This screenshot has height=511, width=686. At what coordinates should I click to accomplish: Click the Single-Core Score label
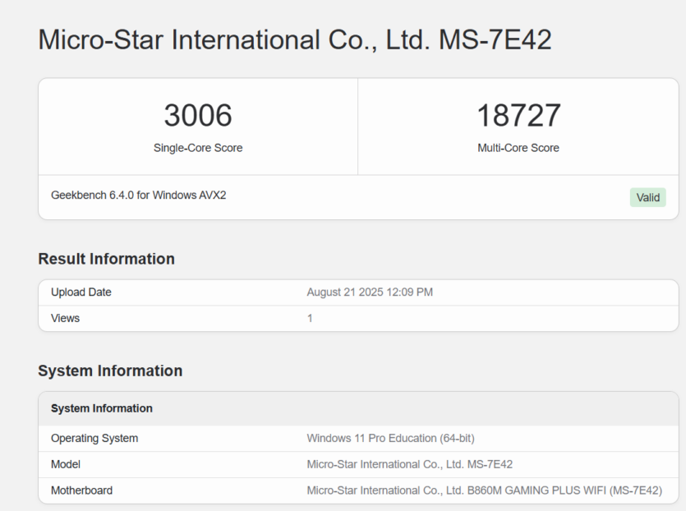click(198, 148)
